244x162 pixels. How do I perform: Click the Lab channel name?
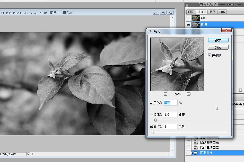(x=203, y=18)
